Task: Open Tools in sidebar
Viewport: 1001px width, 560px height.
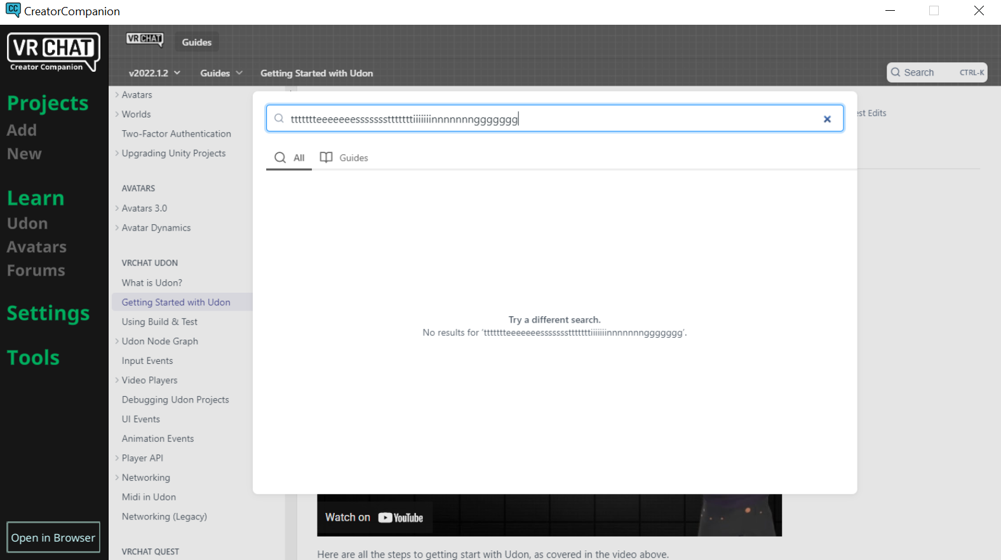Action: click(33, 357)
